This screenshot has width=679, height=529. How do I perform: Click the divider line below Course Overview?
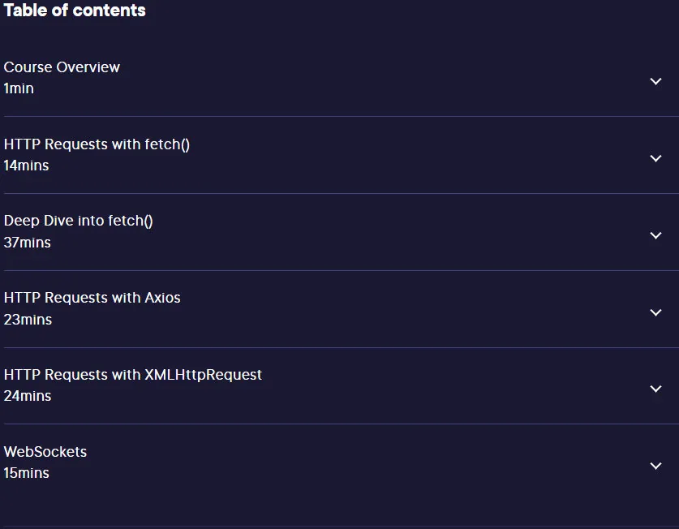(x=342, y=116)
